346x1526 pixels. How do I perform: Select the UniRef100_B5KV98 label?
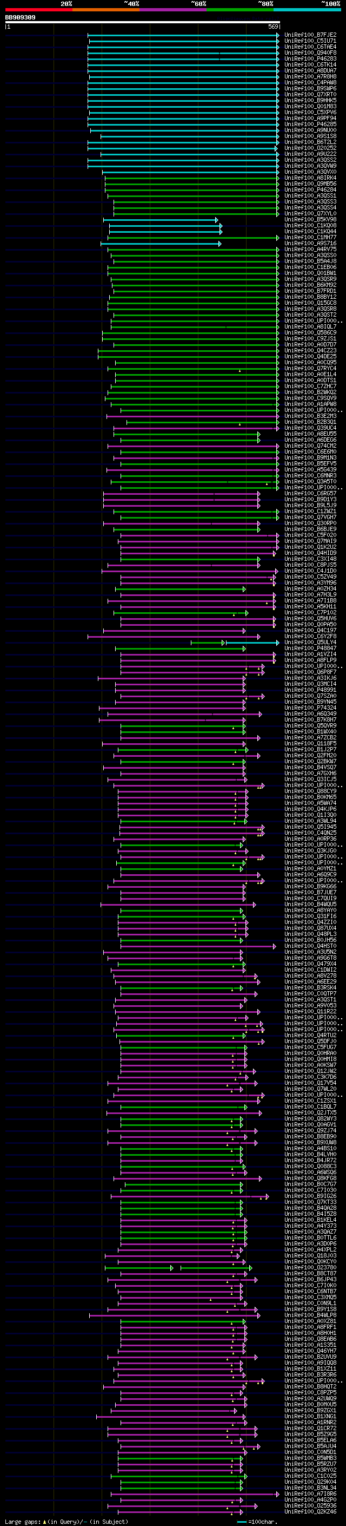[310, 220]
